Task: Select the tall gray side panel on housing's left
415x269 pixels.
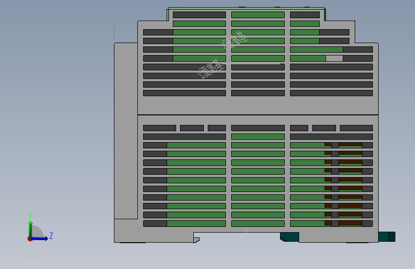Action: (x=126, y=131)
